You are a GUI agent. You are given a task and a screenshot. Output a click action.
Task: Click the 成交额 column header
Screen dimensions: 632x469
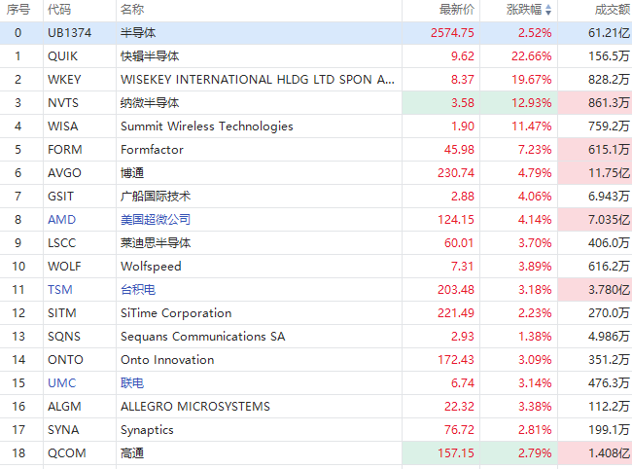coord(613,10)
